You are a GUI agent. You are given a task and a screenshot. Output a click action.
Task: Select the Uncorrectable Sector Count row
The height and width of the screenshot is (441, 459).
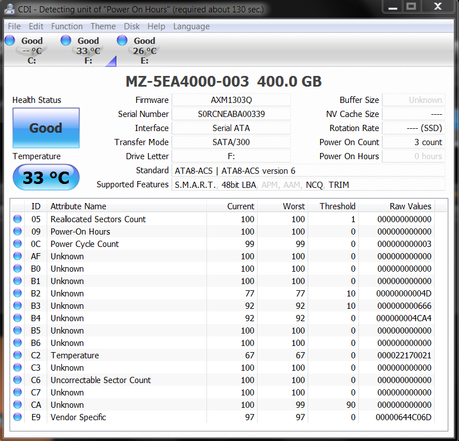click(x=101, y=380)
